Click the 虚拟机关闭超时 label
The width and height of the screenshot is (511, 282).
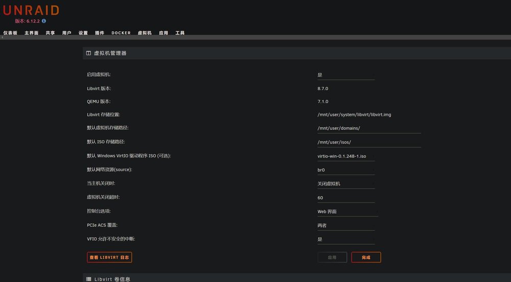point(103,197)
